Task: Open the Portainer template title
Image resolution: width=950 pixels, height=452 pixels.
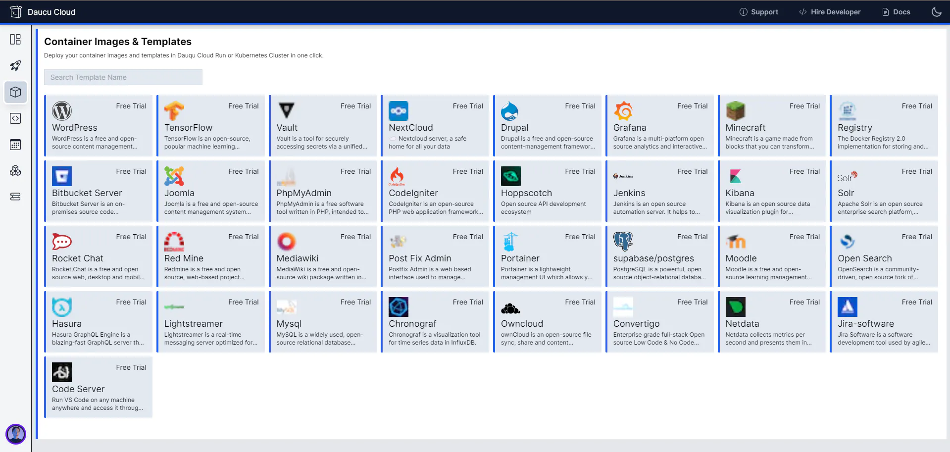Action: (x=520, y=258)
